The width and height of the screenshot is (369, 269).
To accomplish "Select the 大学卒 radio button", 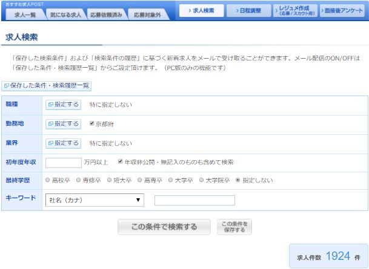I will pyautogui.click(x=170, y=180).
